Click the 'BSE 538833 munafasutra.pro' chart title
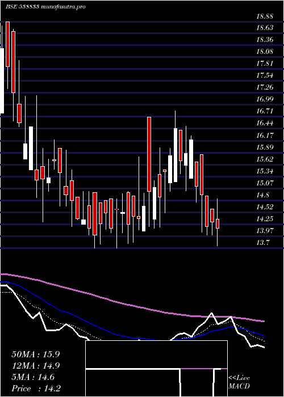 click(45, 7)
